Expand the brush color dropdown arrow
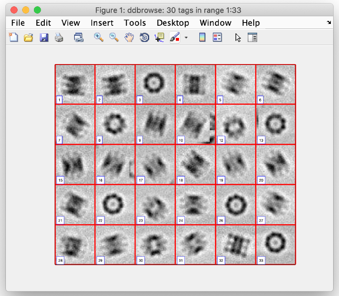 [x=186, y=37]
